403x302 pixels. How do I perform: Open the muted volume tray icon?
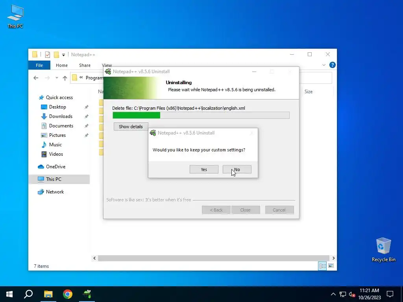[352, 294]
